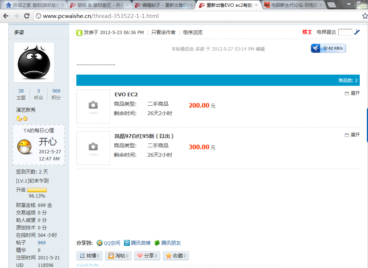Open the 凯酷97白红95新 product image placeholder

point(93,148)
